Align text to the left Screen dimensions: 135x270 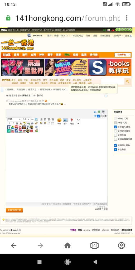(45, 119)
